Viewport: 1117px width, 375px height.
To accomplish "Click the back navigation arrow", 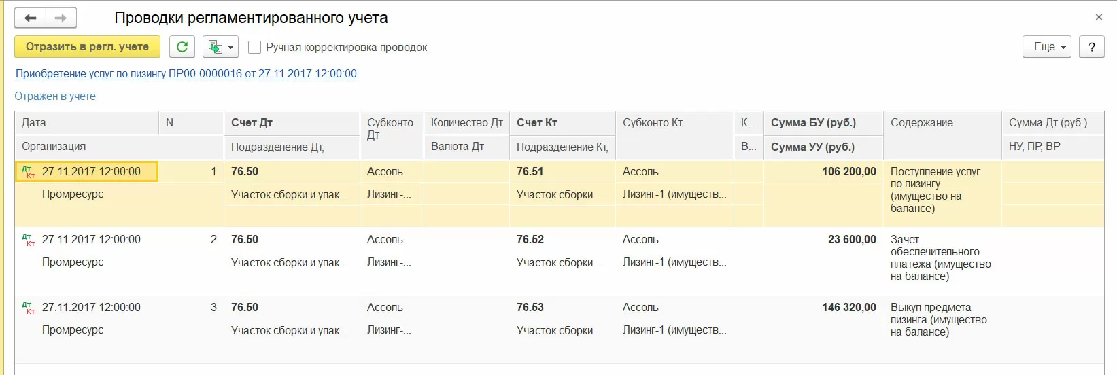I will (x=31, y=18).
